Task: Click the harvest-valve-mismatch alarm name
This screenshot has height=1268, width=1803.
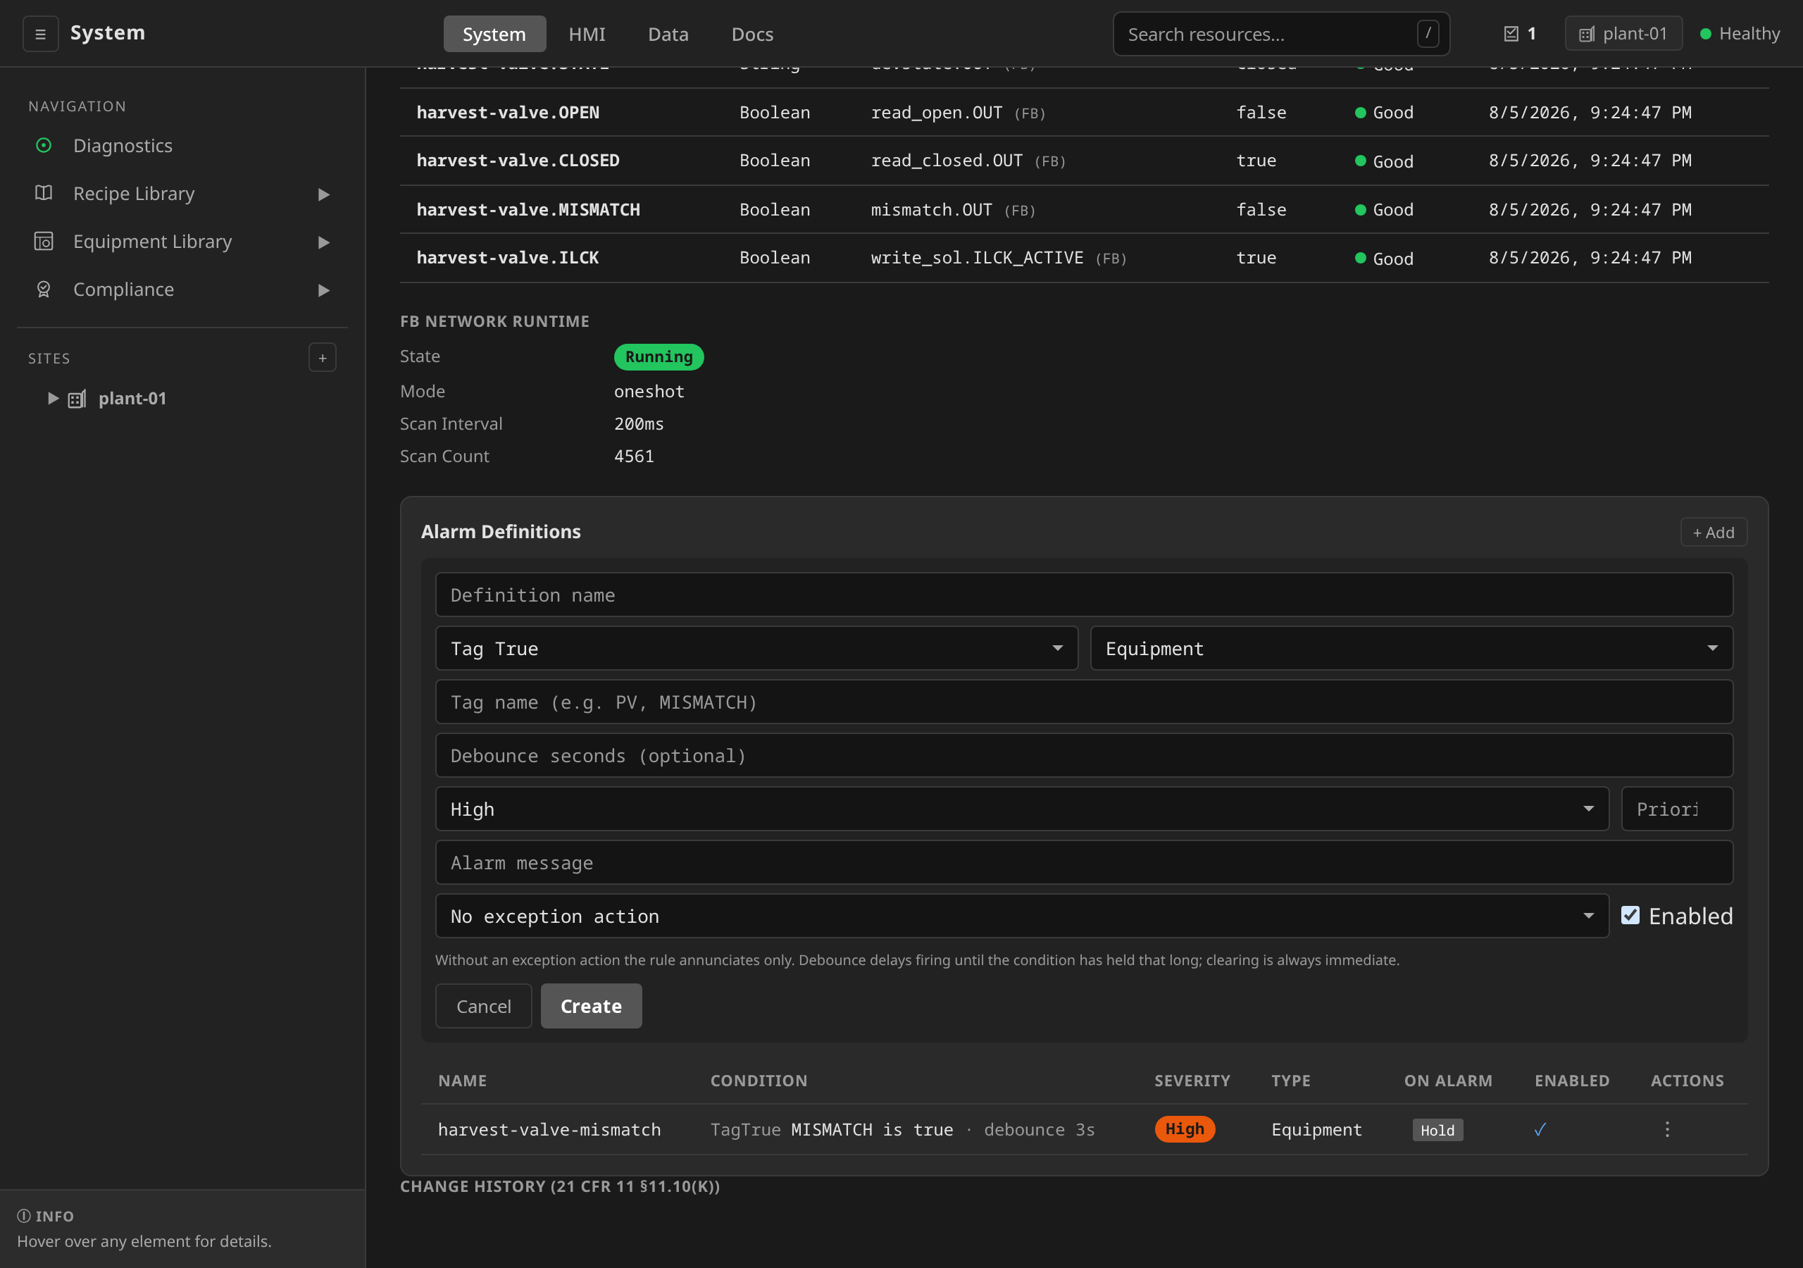Action: [x=549, y=1129]
